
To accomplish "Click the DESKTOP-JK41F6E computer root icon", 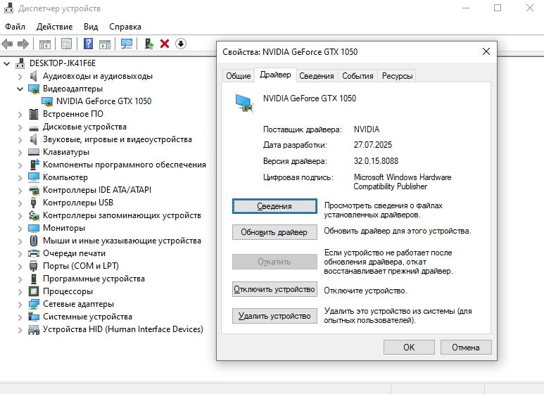I will click(20, 63).
